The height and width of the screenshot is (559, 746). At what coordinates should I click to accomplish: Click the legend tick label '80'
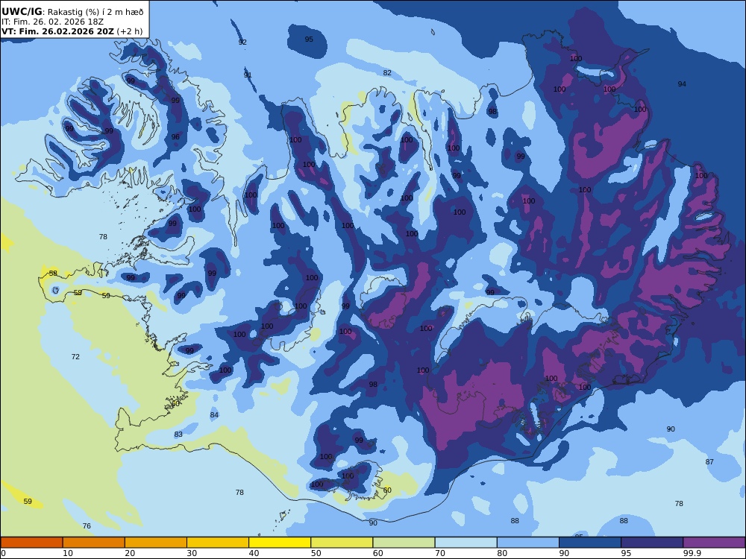point(502,553)
